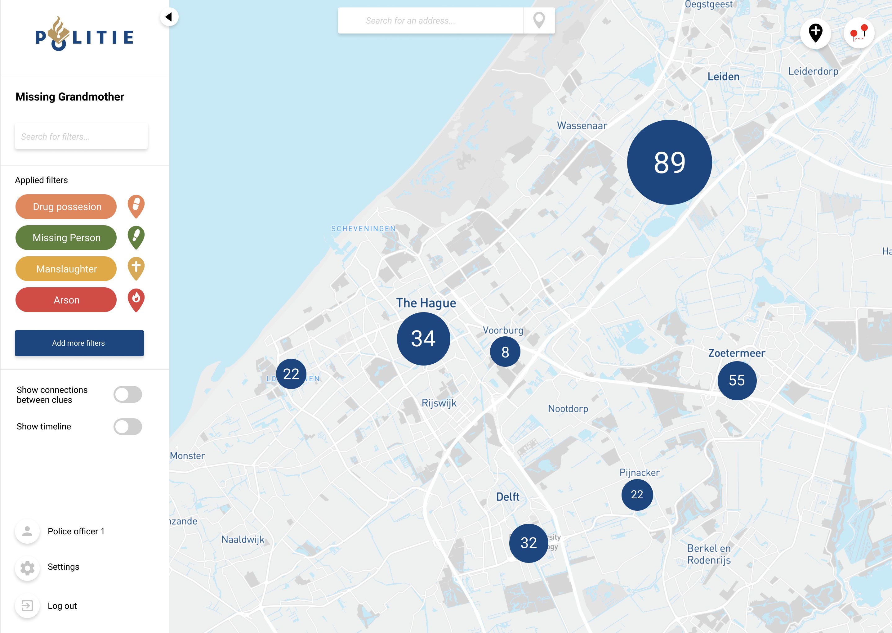Click the Police officer 1 avatar icon
This screenshot has width=892, height=633.
(x=27, y=531)
